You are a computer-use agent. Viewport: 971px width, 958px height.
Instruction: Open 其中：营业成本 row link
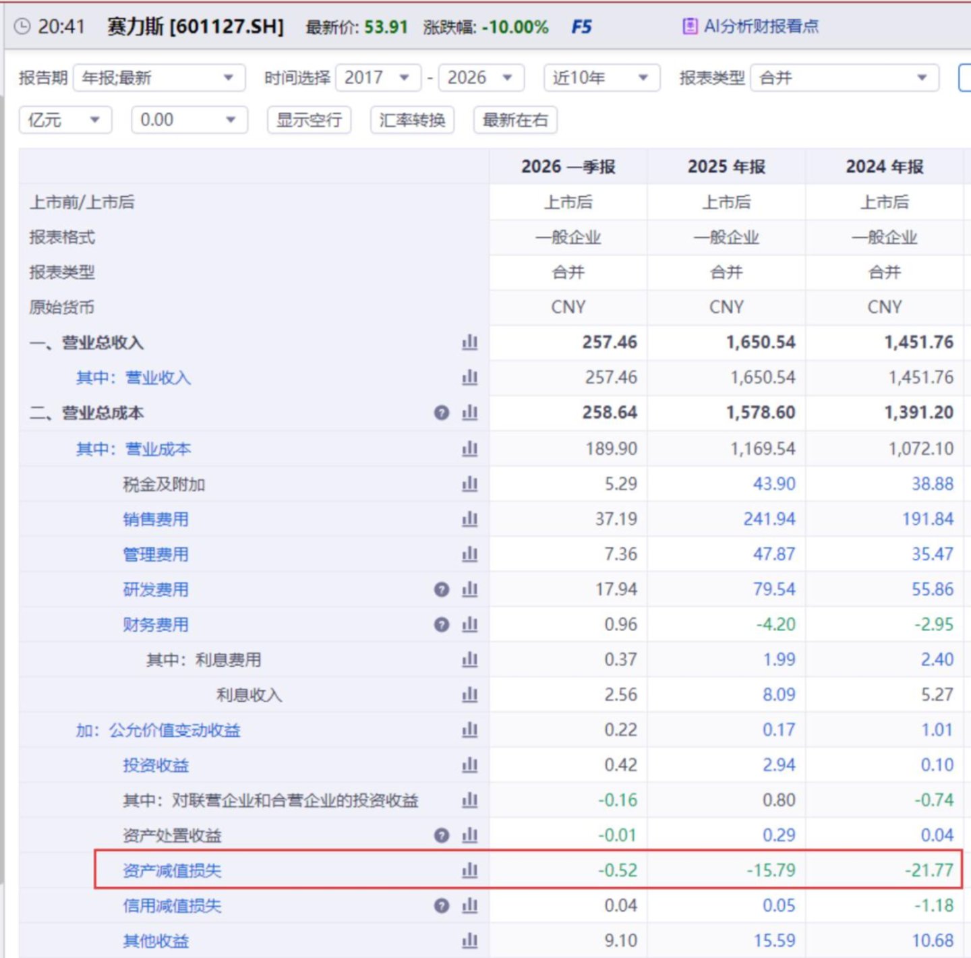click(x=134, y=449)
